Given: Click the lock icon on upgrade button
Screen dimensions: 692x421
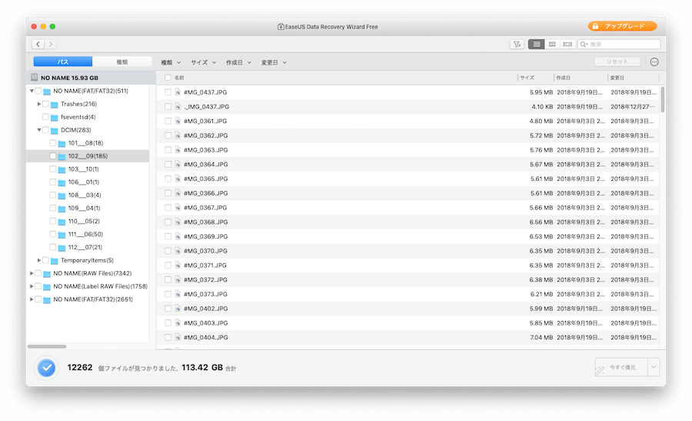Looking at the screenshot, I should pyautogui.click(x=595, y=26).
